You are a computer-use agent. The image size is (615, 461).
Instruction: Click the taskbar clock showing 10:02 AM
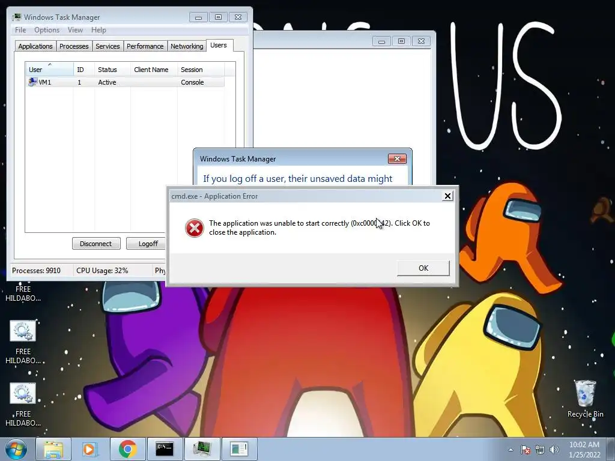pyautogui.click(x=584, y=450)
